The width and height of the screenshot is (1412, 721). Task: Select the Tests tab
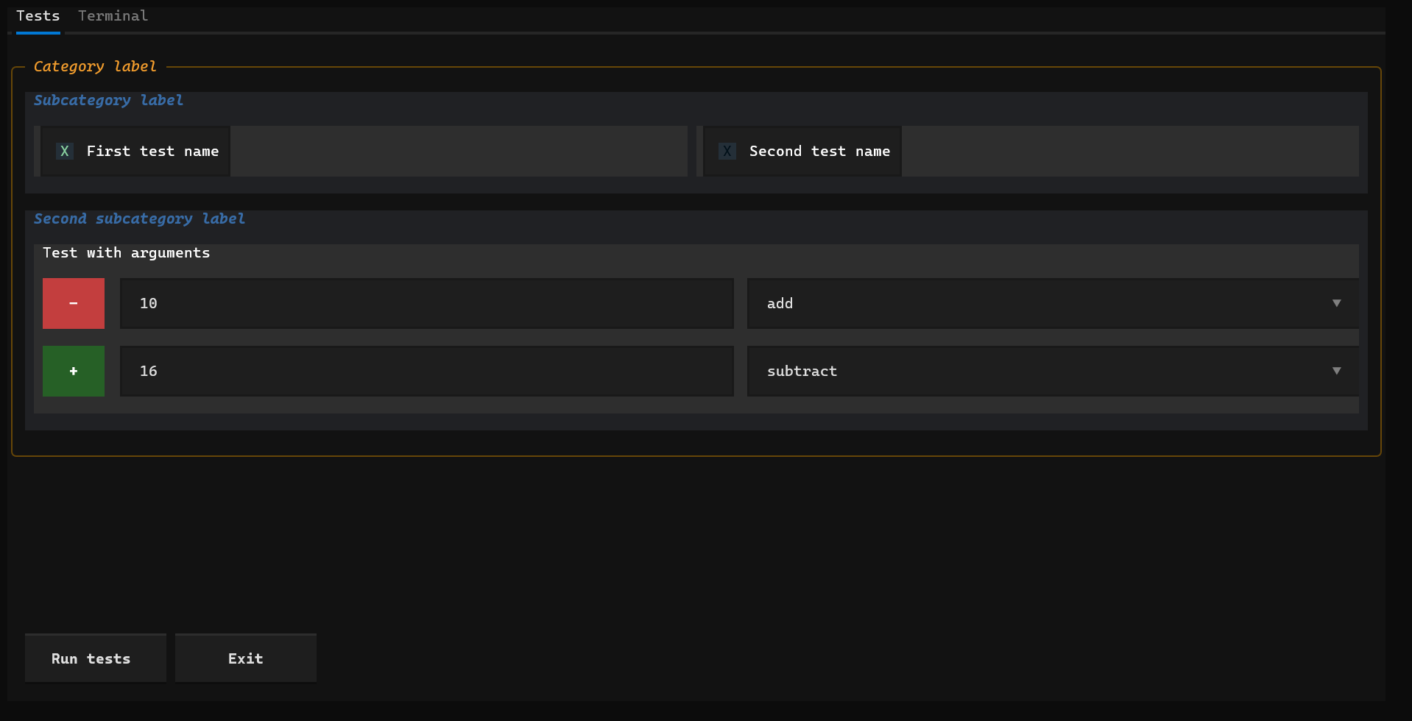coord(38,15)
